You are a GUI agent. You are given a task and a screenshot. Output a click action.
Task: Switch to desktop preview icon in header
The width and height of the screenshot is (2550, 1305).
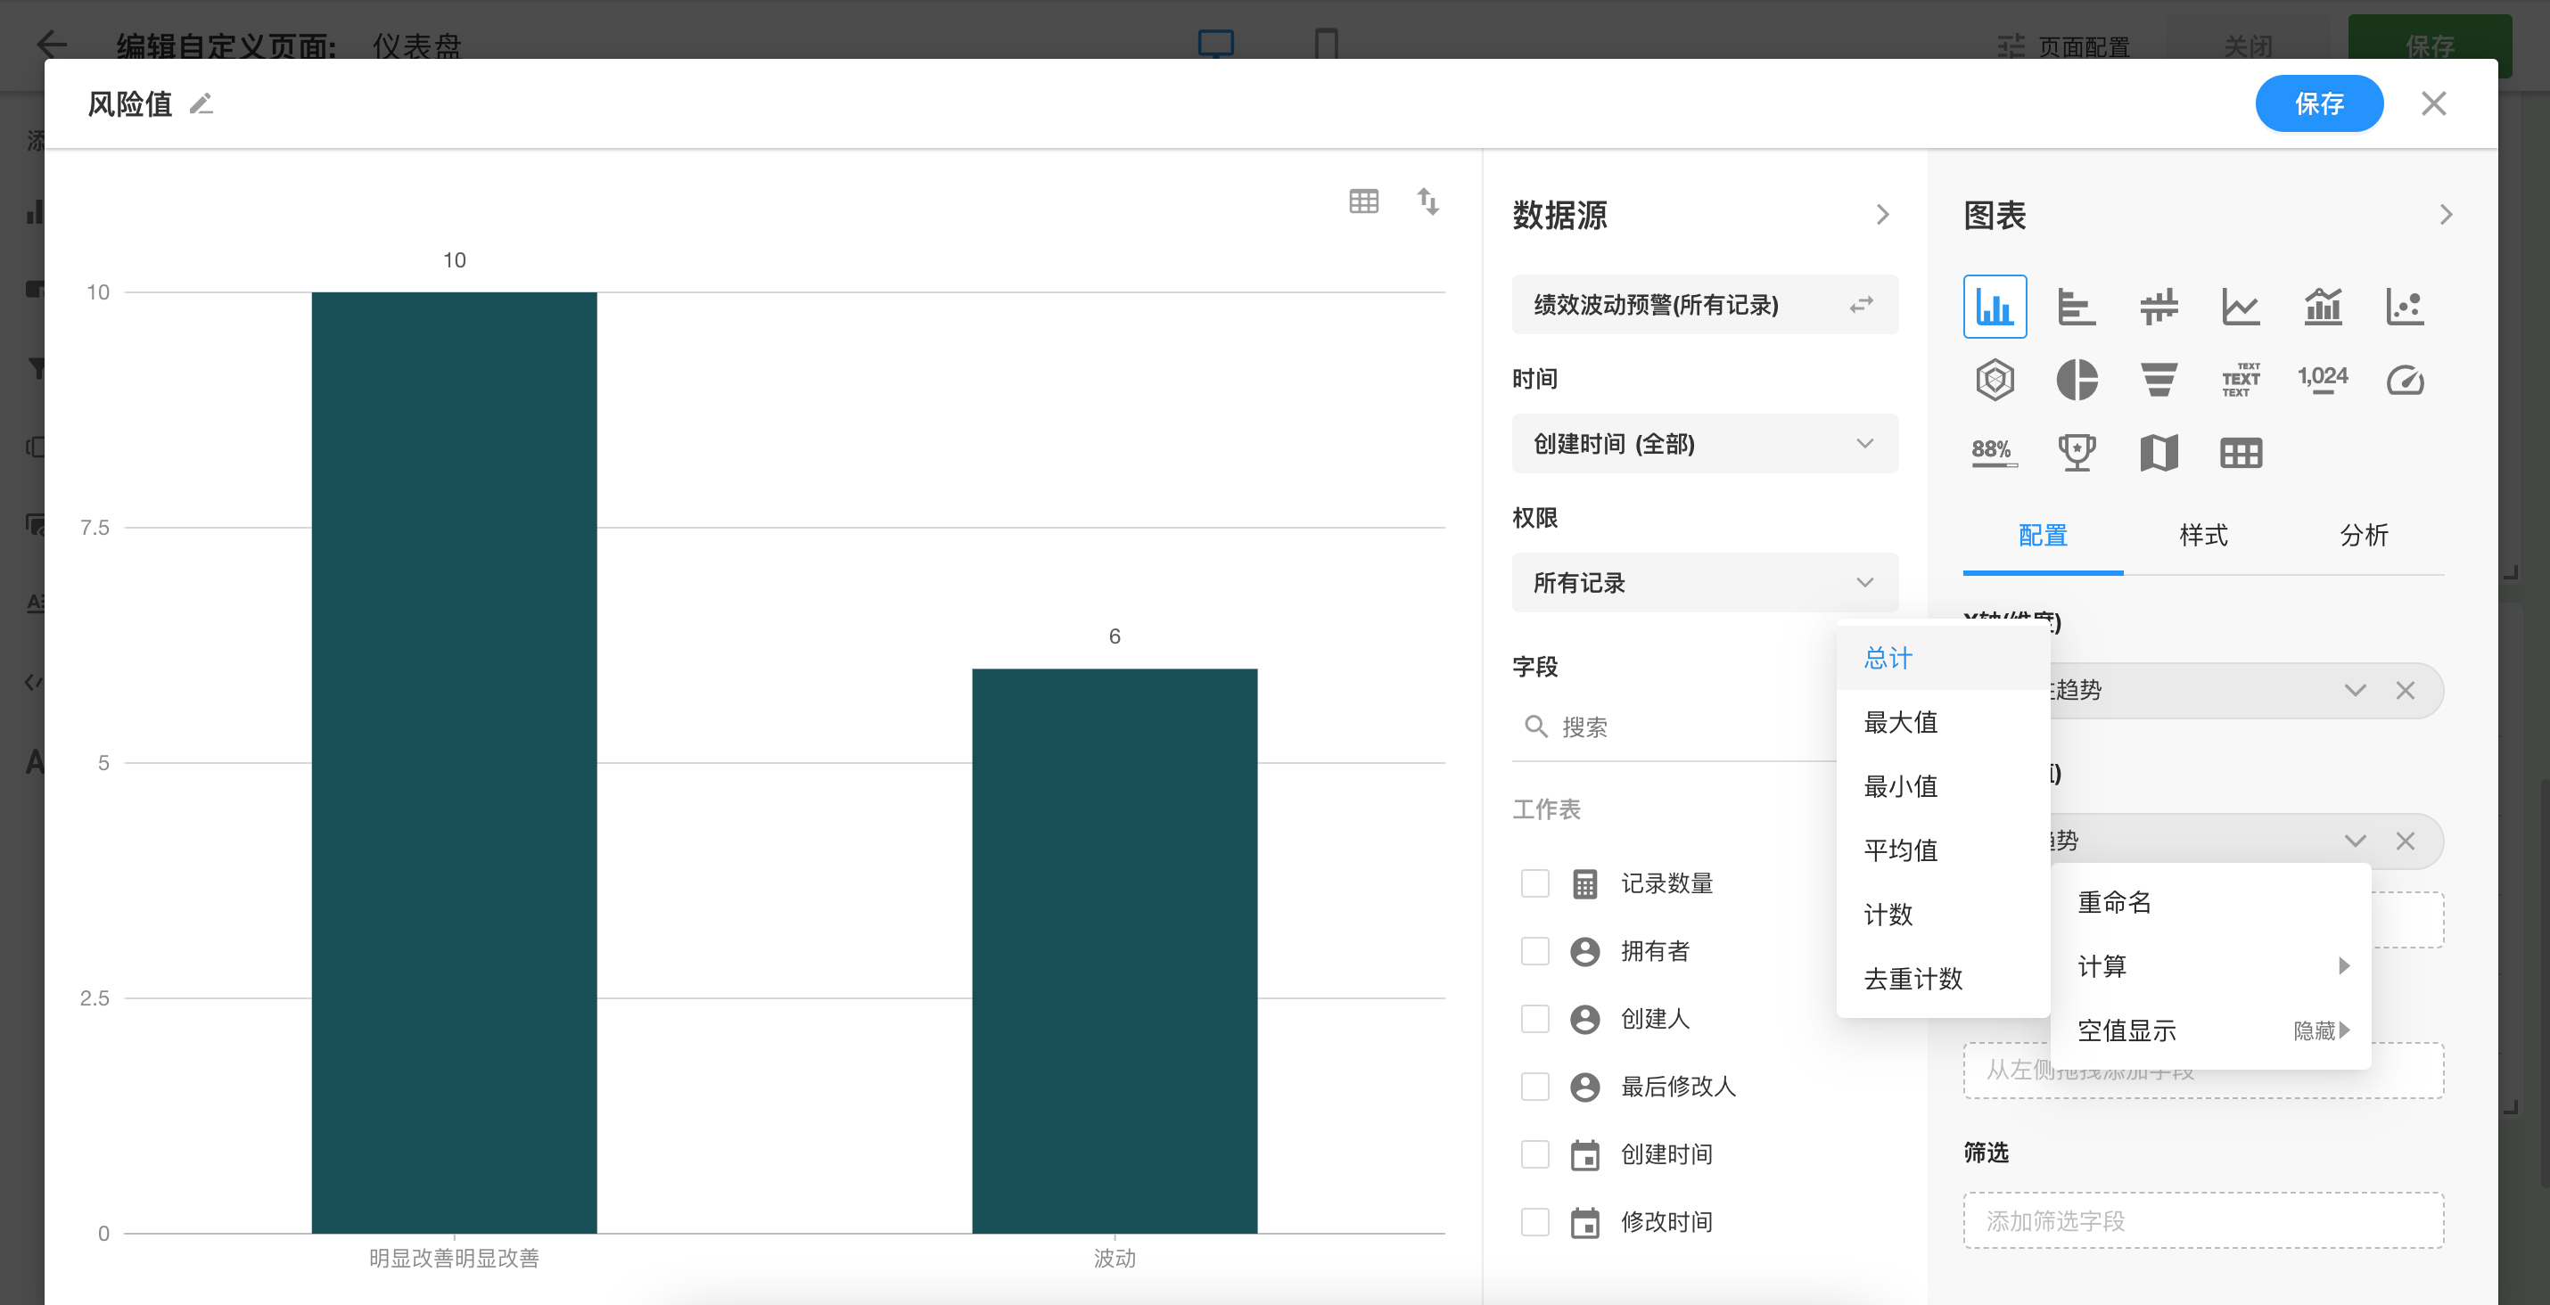1215,45
